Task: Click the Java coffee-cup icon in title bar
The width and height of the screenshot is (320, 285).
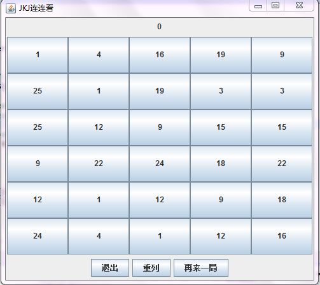Action: [x=11, y=8]
